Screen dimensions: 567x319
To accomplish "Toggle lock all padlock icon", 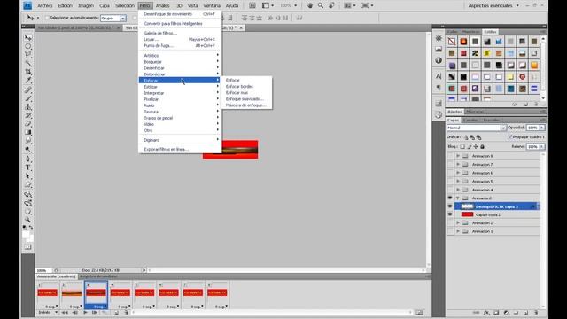I will pos(482,147).
